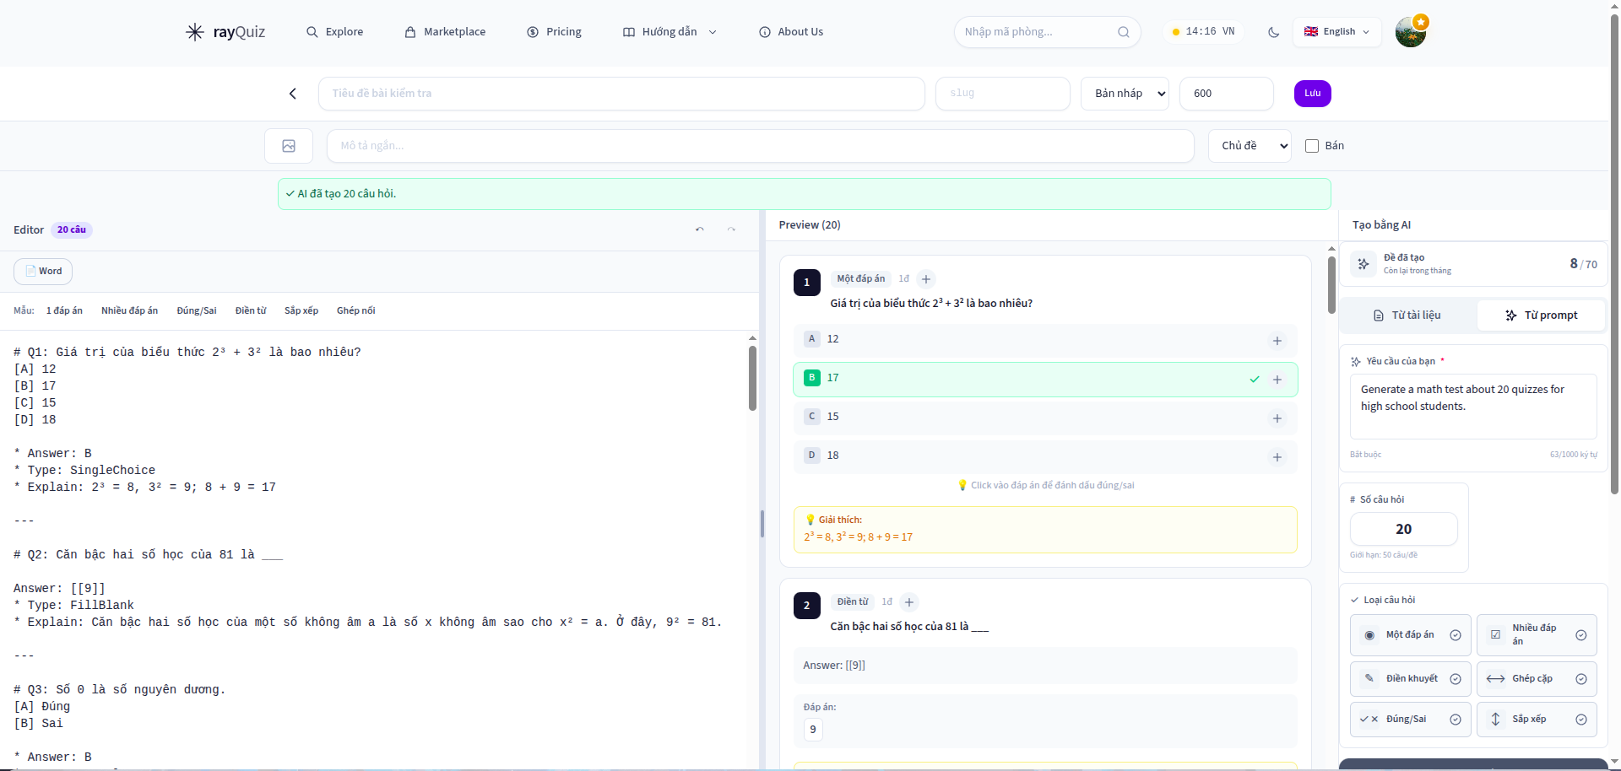Viewport: 1621px width, 771px height.
Task: Open About Us page
Action: point(791,32)
